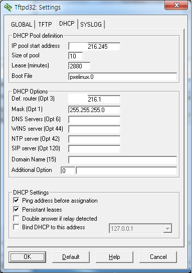Click the Boot File label
The width and height of the screenshot is (194, 273).
[x=22, y=76]
